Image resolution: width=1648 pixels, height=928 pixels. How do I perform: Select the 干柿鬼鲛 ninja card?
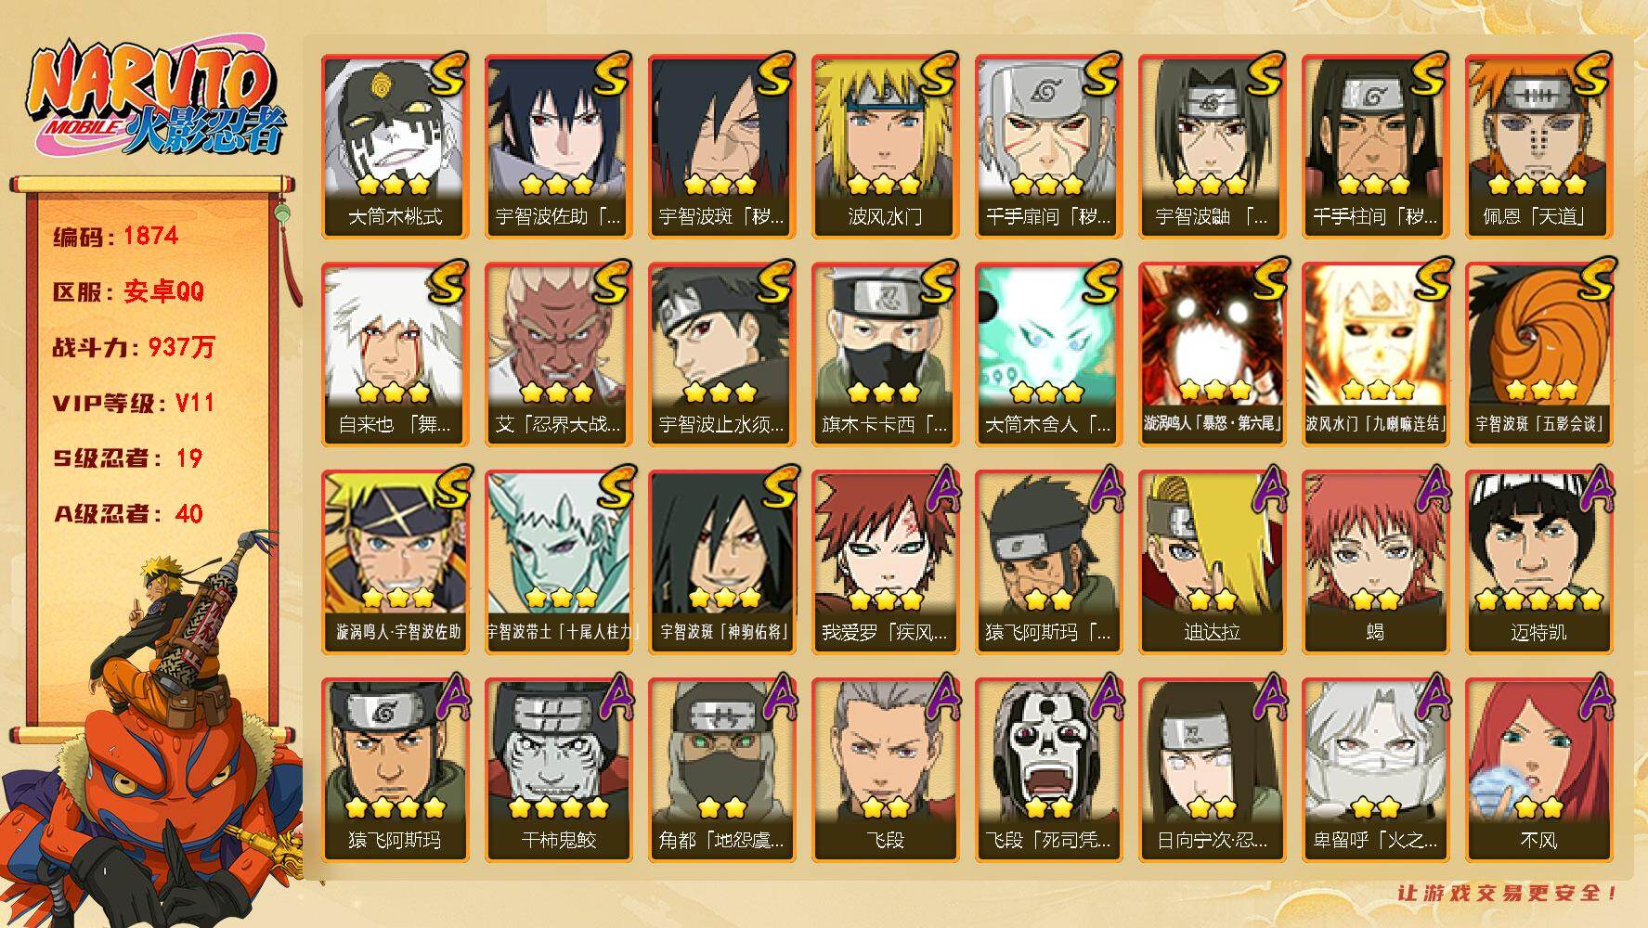(x=558, y=770)
